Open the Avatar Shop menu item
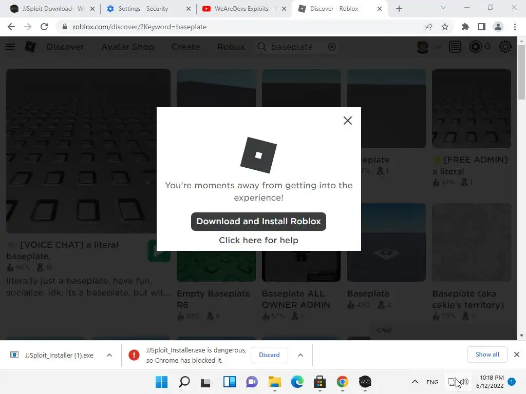 (128, 47)
